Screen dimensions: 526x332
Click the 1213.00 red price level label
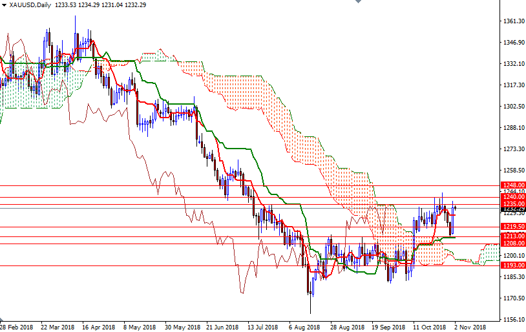[x=512, y=236]
